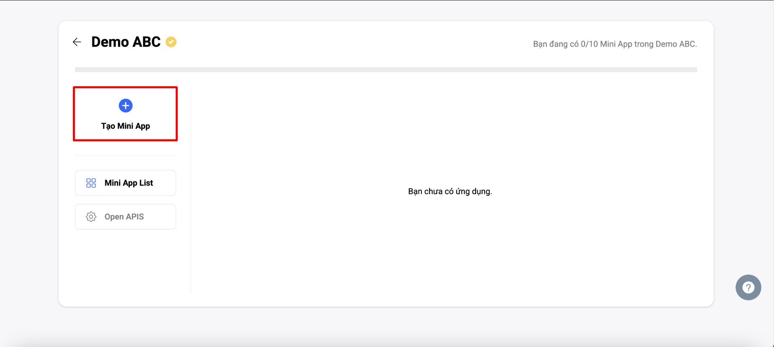This screenshot has height=347, width=774.
Task: Click the word "List" in Mini App List
Action: pos(146,183)
